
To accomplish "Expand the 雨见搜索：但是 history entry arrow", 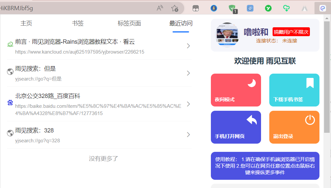I will pos(188,73).
